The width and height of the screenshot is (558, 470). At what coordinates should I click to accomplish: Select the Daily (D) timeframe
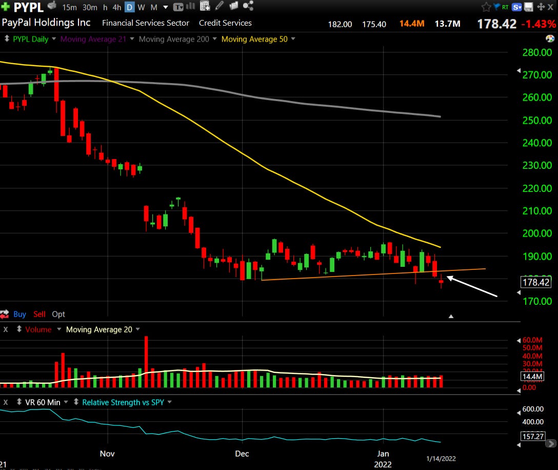point(130,8)
